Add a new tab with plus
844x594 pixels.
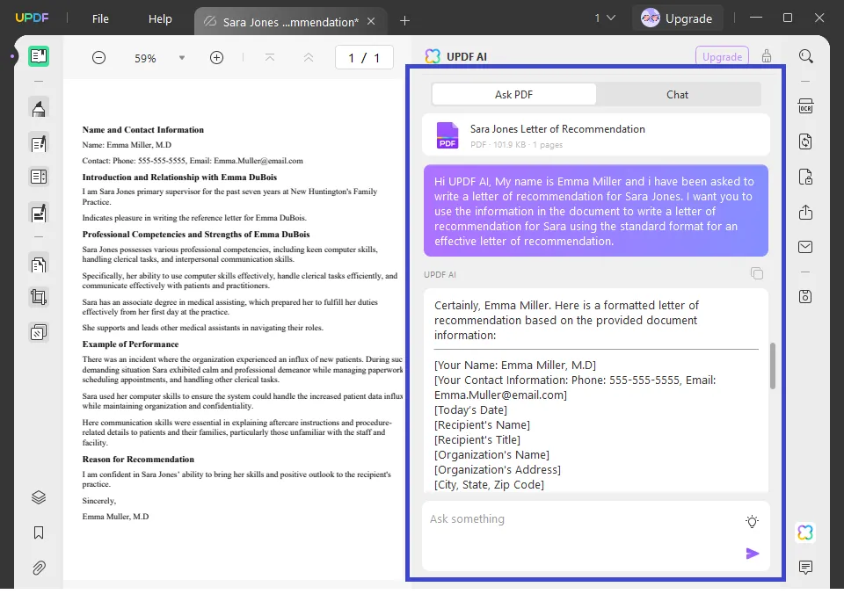point(404,21)
